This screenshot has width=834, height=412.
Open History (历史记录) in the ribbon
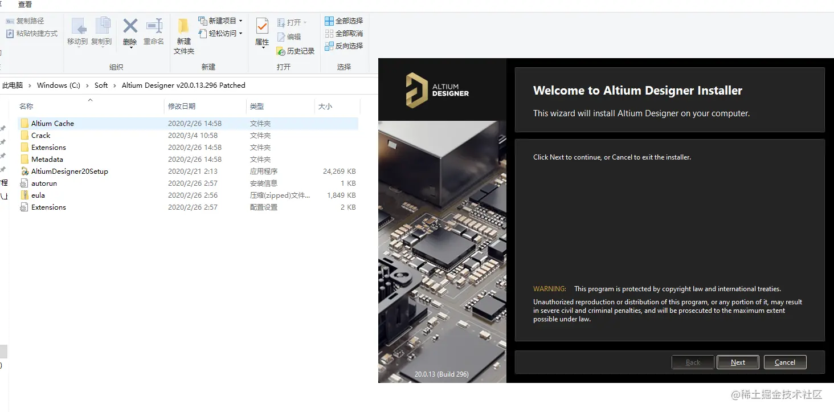[x=295, y=51]
